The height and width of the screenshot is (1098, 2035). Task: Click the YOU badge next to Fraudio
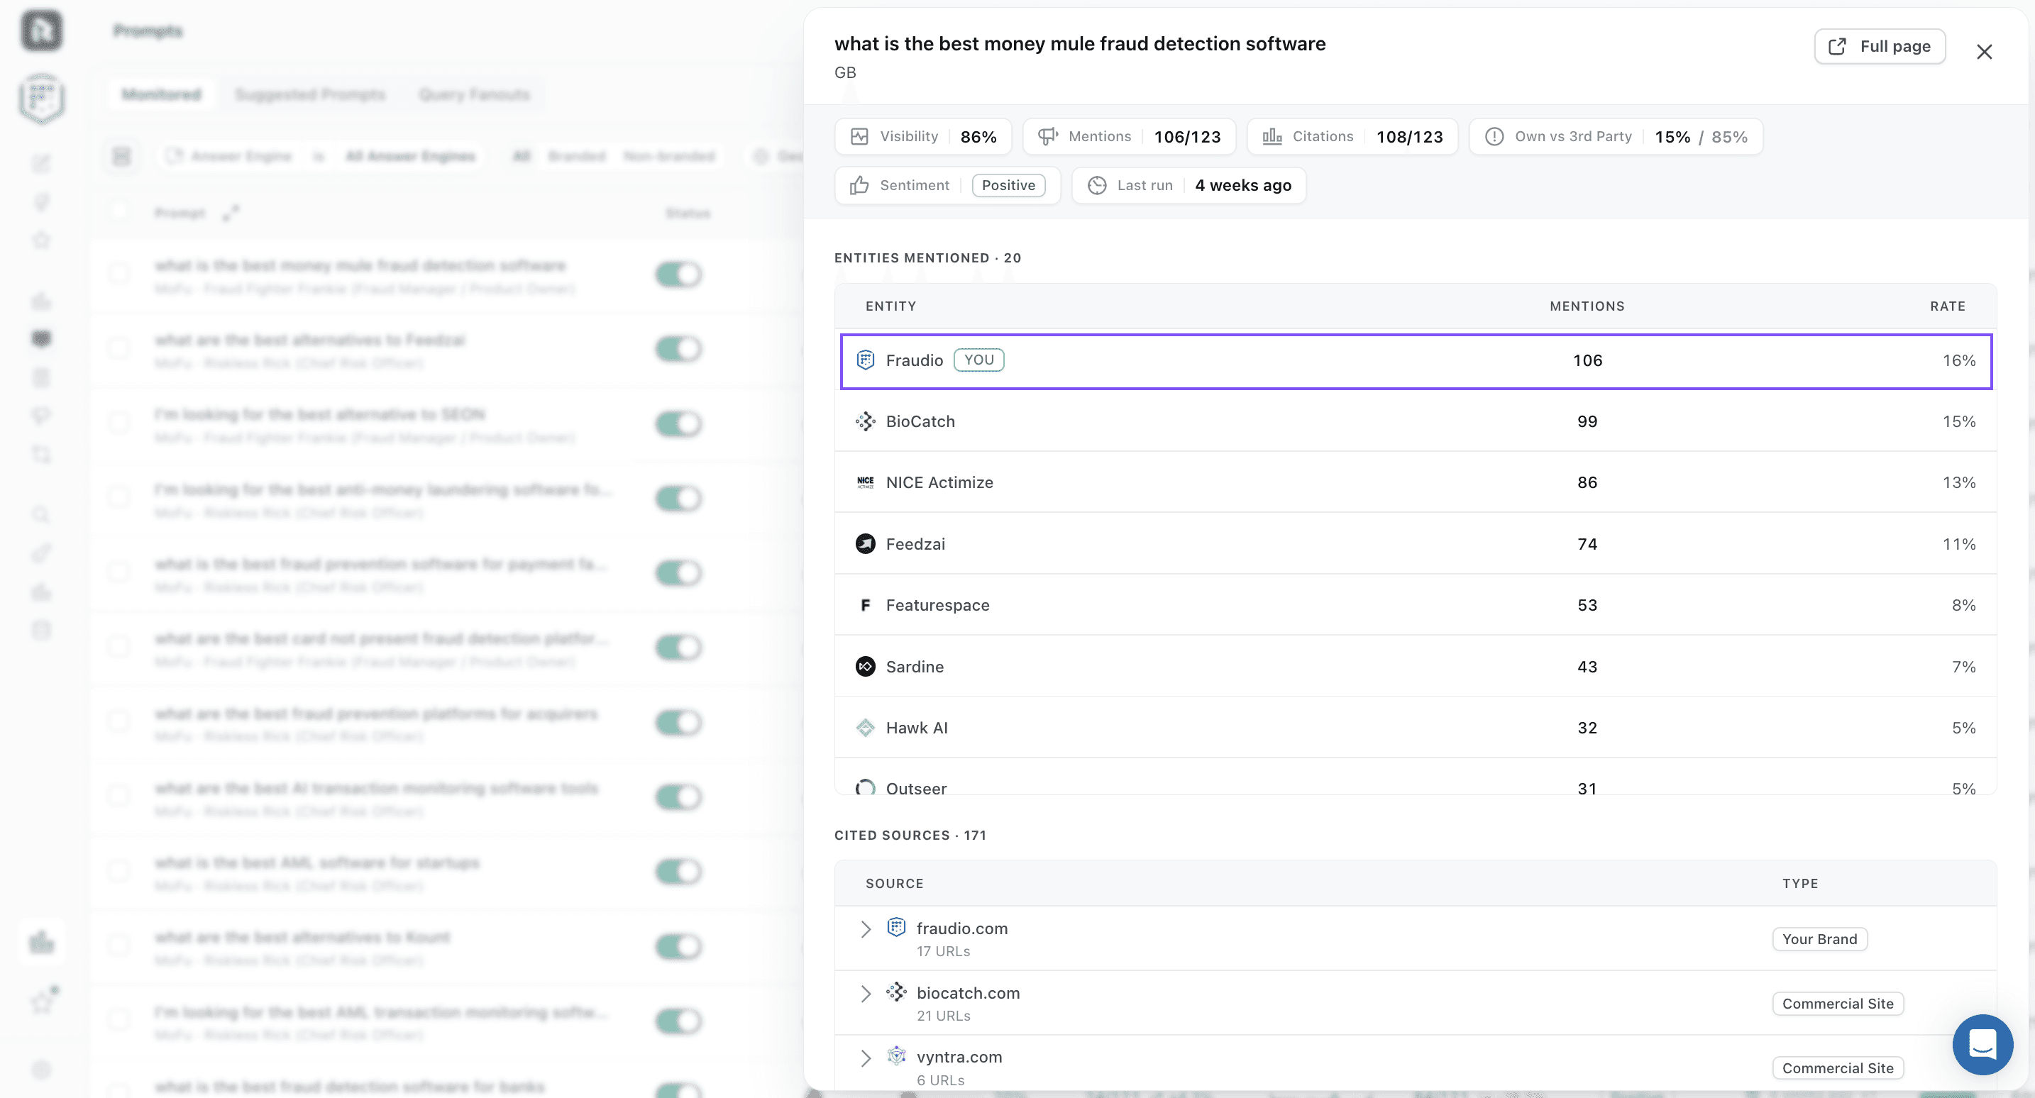click(x=978, y=360)
